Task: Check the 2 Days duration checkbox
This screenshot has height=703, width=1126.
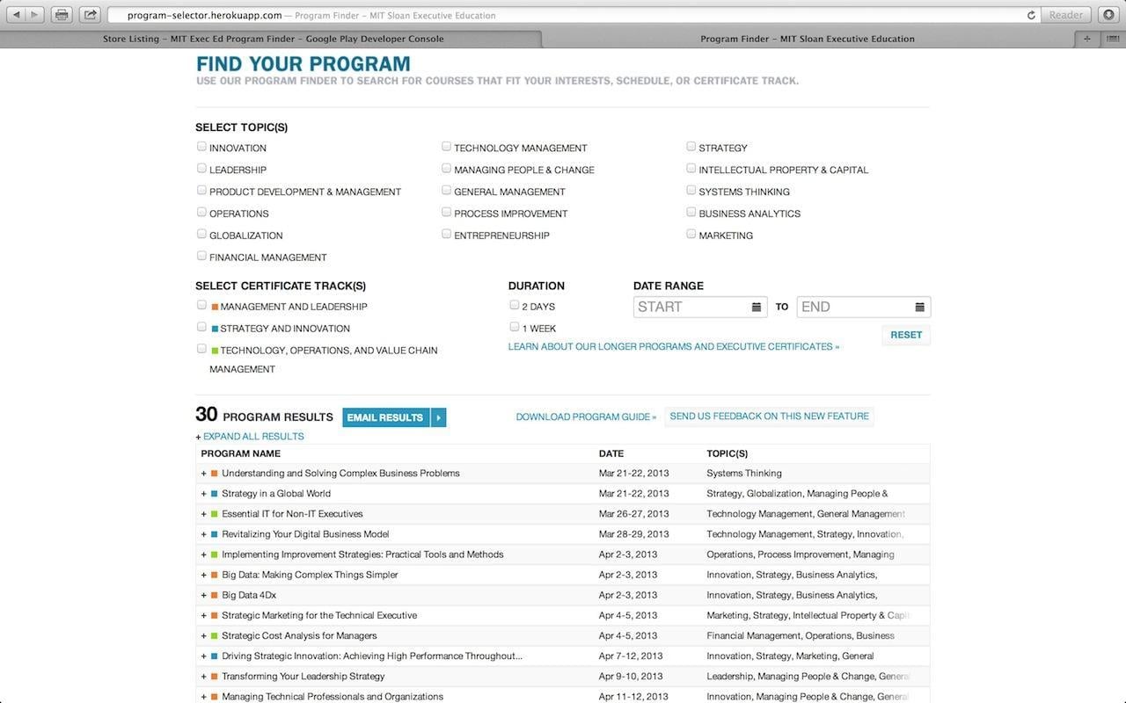Action: click(515, 306)
